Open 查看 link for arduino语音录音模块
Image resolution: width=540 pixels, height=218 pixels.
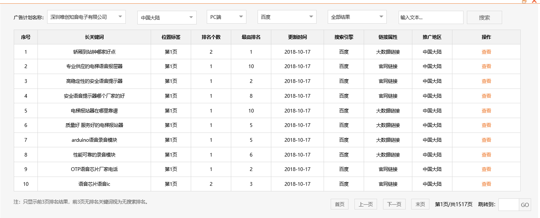(x=486, y=140)
